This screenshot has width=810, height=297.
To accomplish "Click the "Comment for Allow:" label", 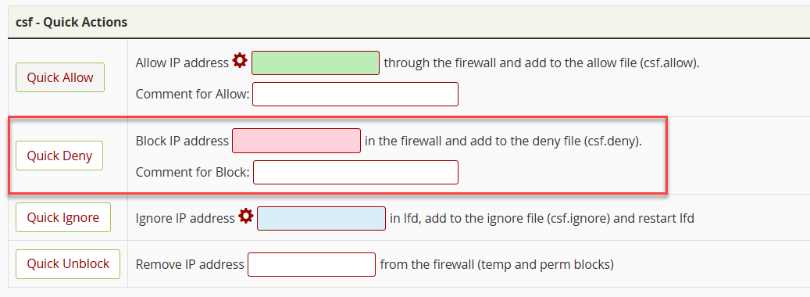I will [x=193, y=95].
